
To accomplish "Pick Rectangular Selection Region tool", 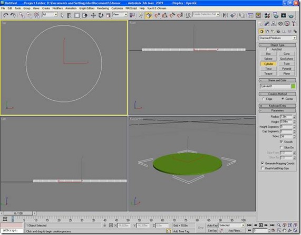I will pos(77,15).
